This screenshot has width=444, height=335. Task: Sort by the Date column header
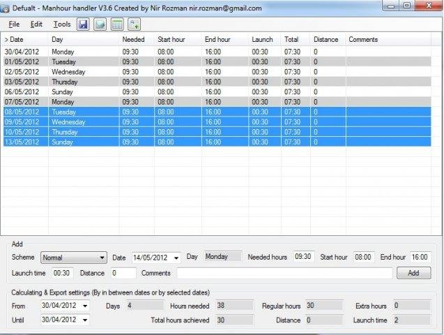(25, 39)
